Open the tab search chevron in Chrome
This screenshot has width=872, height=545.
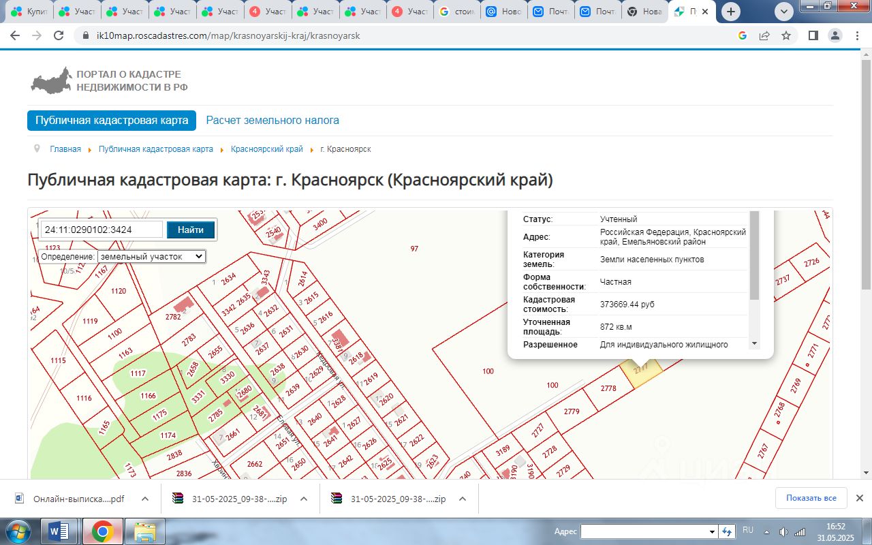pyautogui.click(x=784, y=12)
